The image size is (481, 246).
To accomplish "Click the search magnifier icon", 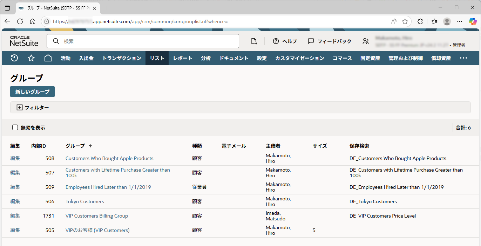I will [x=56, y=41].
